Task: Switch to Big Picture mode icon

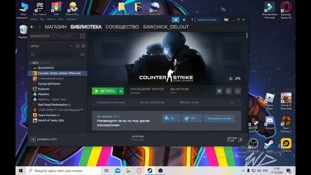Action: (x=226, y=20)
